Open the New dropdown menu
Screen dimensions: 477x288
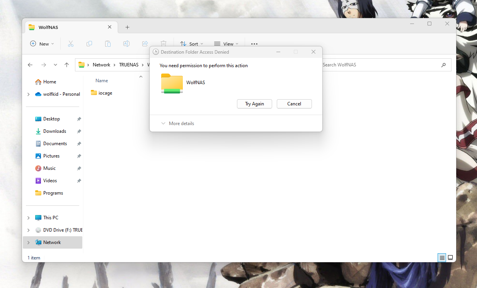(43, 44)
